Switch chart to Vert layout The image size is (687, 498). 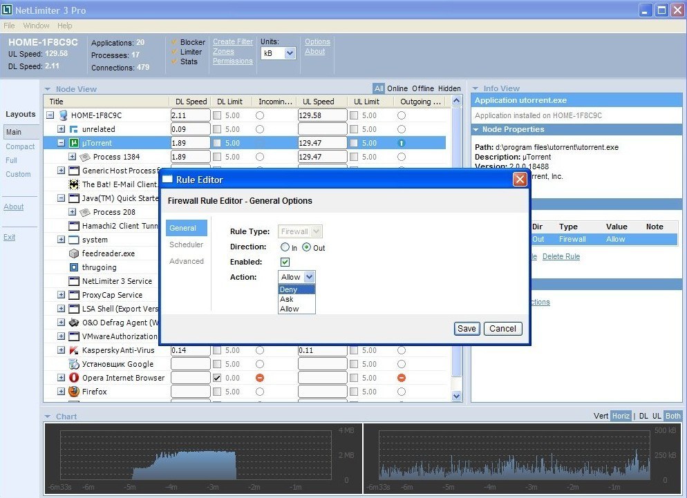pyautogui.click(x=601, y=416)
